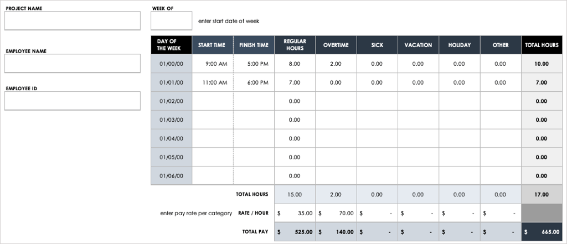This screenshot has height=244, width=567.
Task: Select the $35.00 regular rate cell
Action: coord(295,213)
